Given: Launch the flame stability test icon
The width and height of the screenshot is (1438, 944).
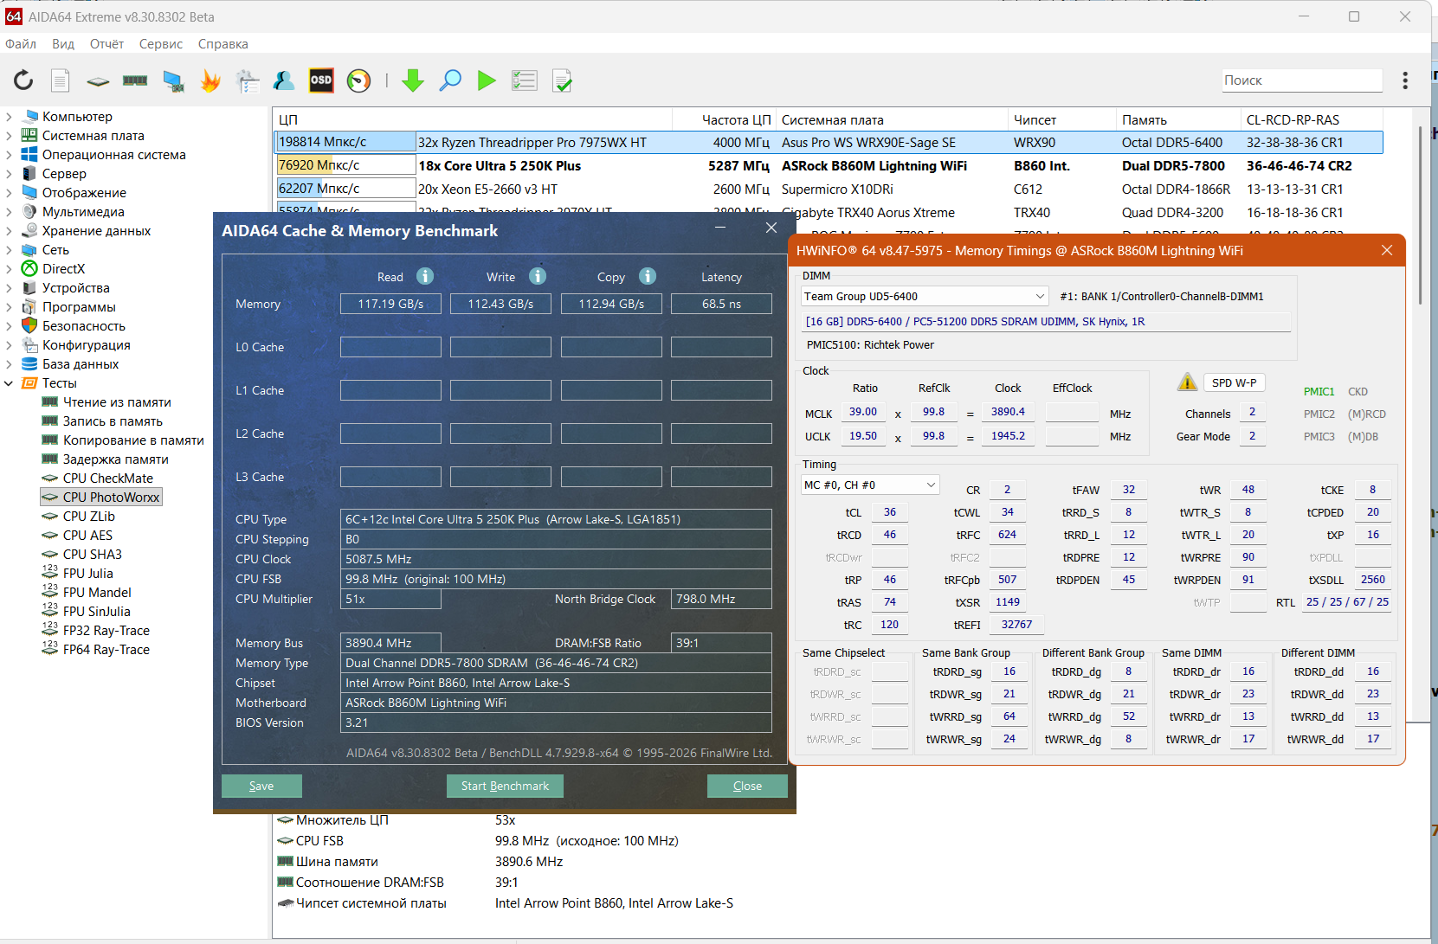Looking at the screenshot, I should tap(210, 80).
